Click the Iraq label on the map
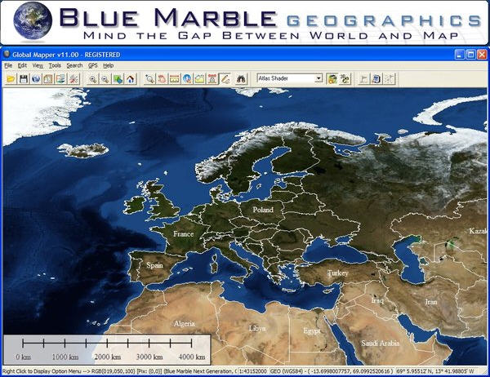 [377, 300]
